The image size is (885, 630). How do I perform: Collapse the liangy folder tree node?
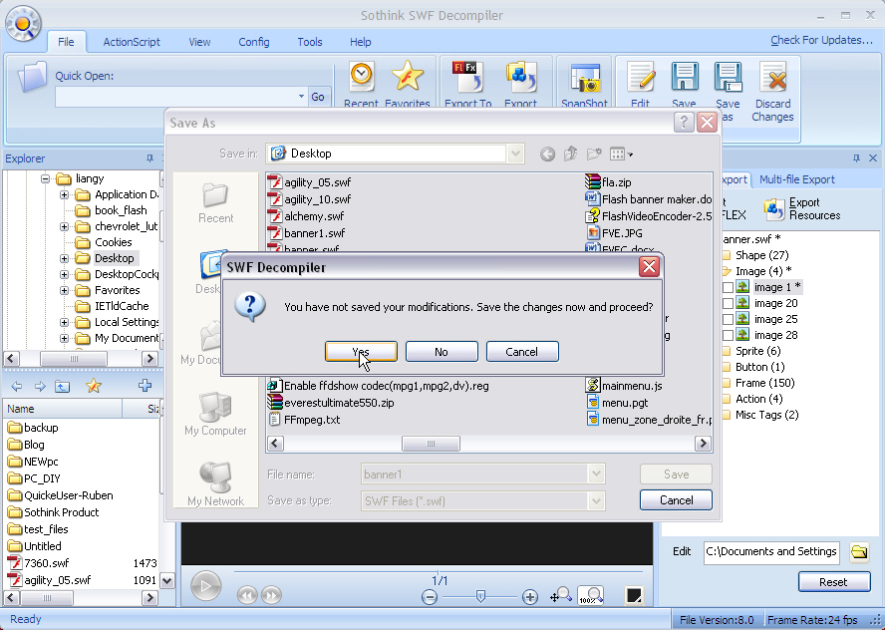(x=45, y=179)
